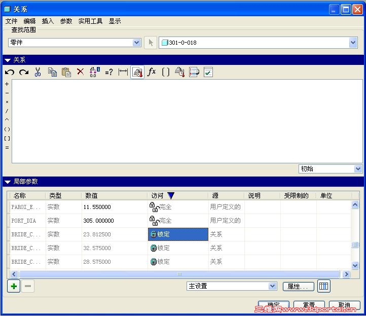Insert the plus operator
Viewport: 366px width, 316px height.
[x=7, y=84]
